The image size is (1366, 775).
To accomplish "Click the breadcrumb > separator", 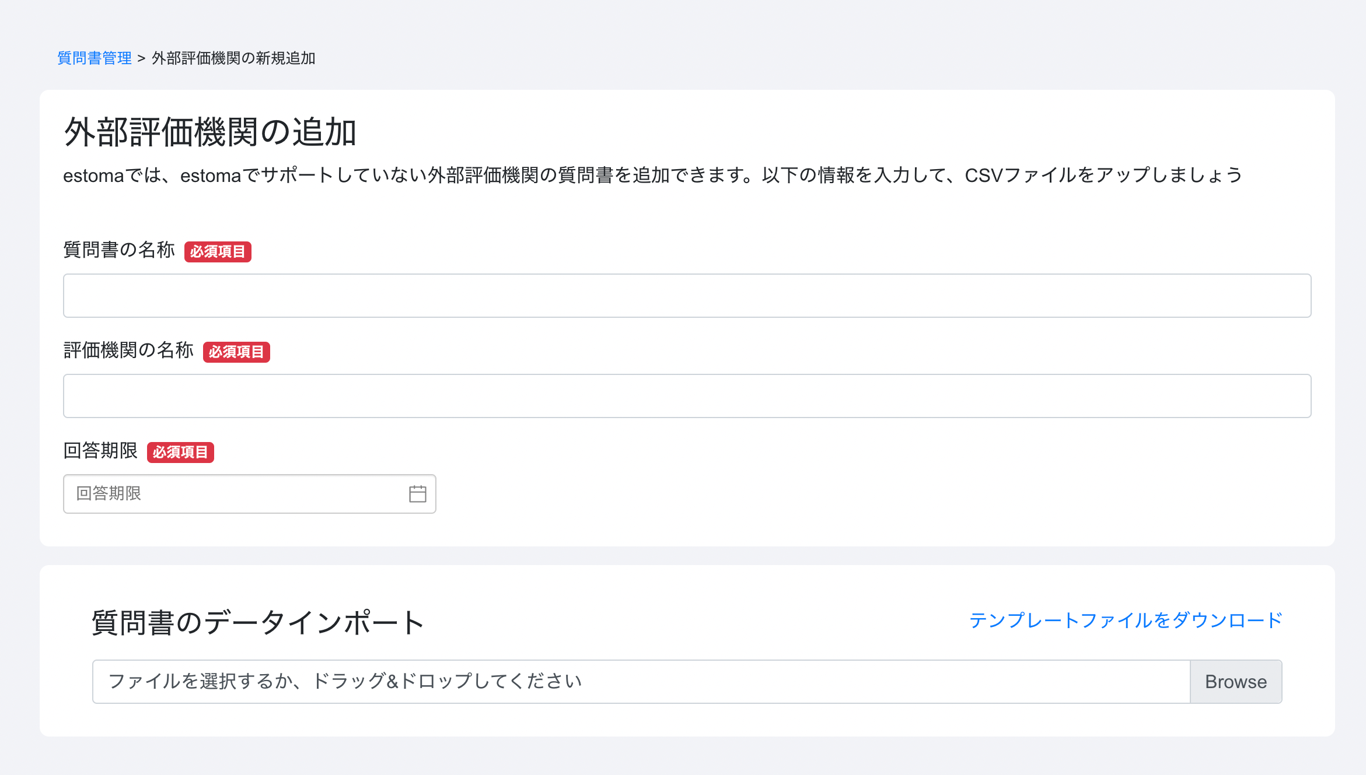I will pos(141,58).
